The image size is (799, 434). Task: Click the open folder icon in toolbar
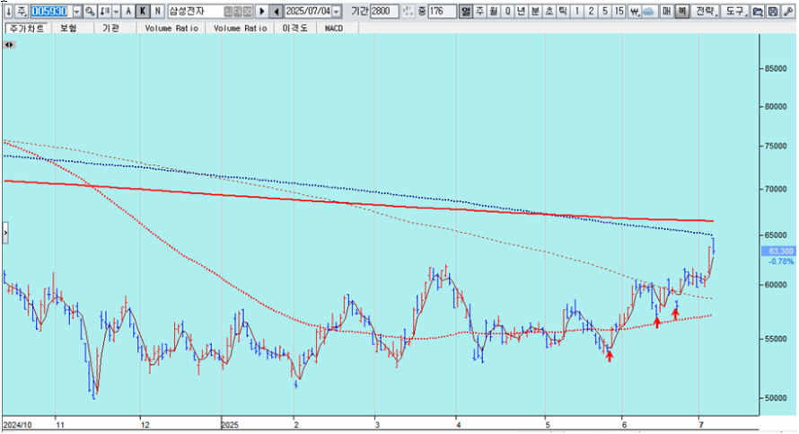point(757,12)
